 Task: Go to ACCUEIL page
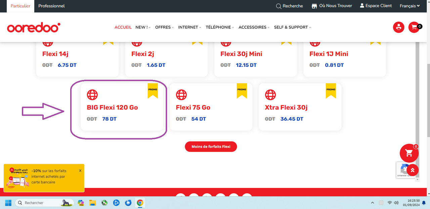(123, 27)
